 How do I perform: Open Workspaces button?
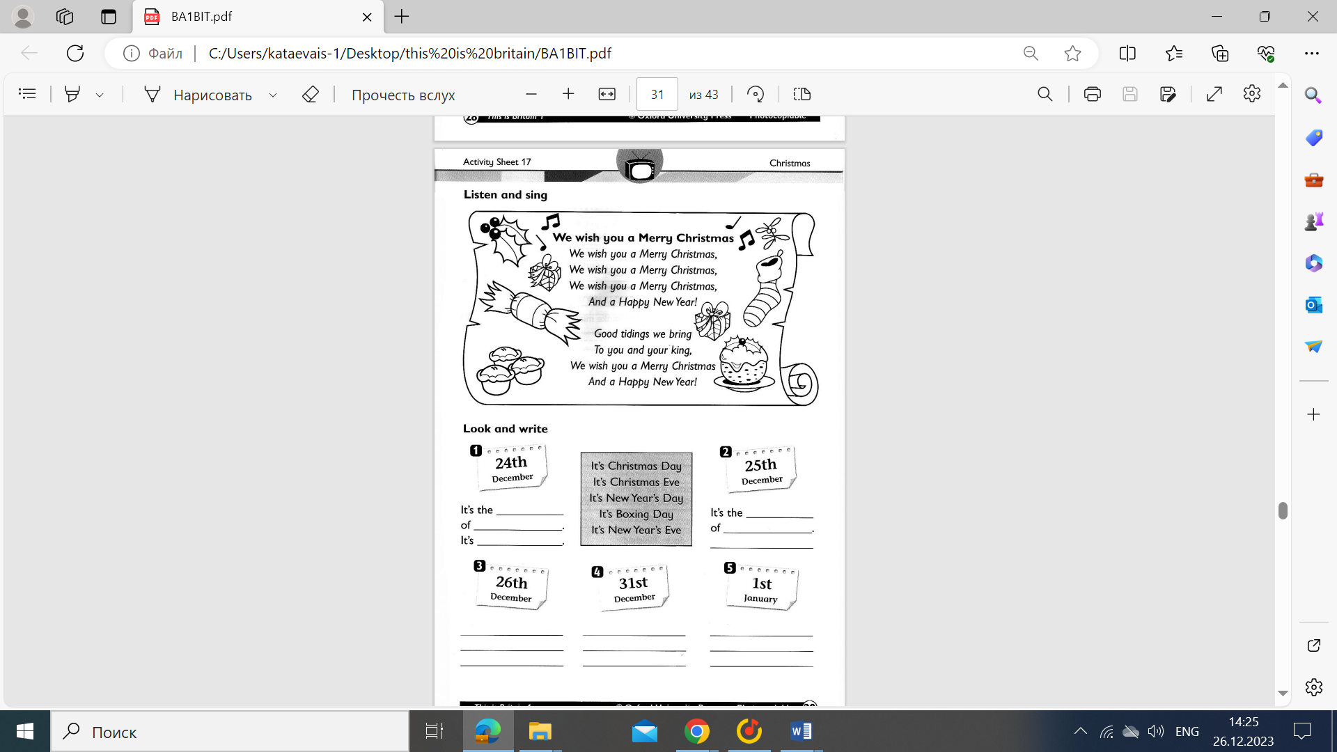65,17
